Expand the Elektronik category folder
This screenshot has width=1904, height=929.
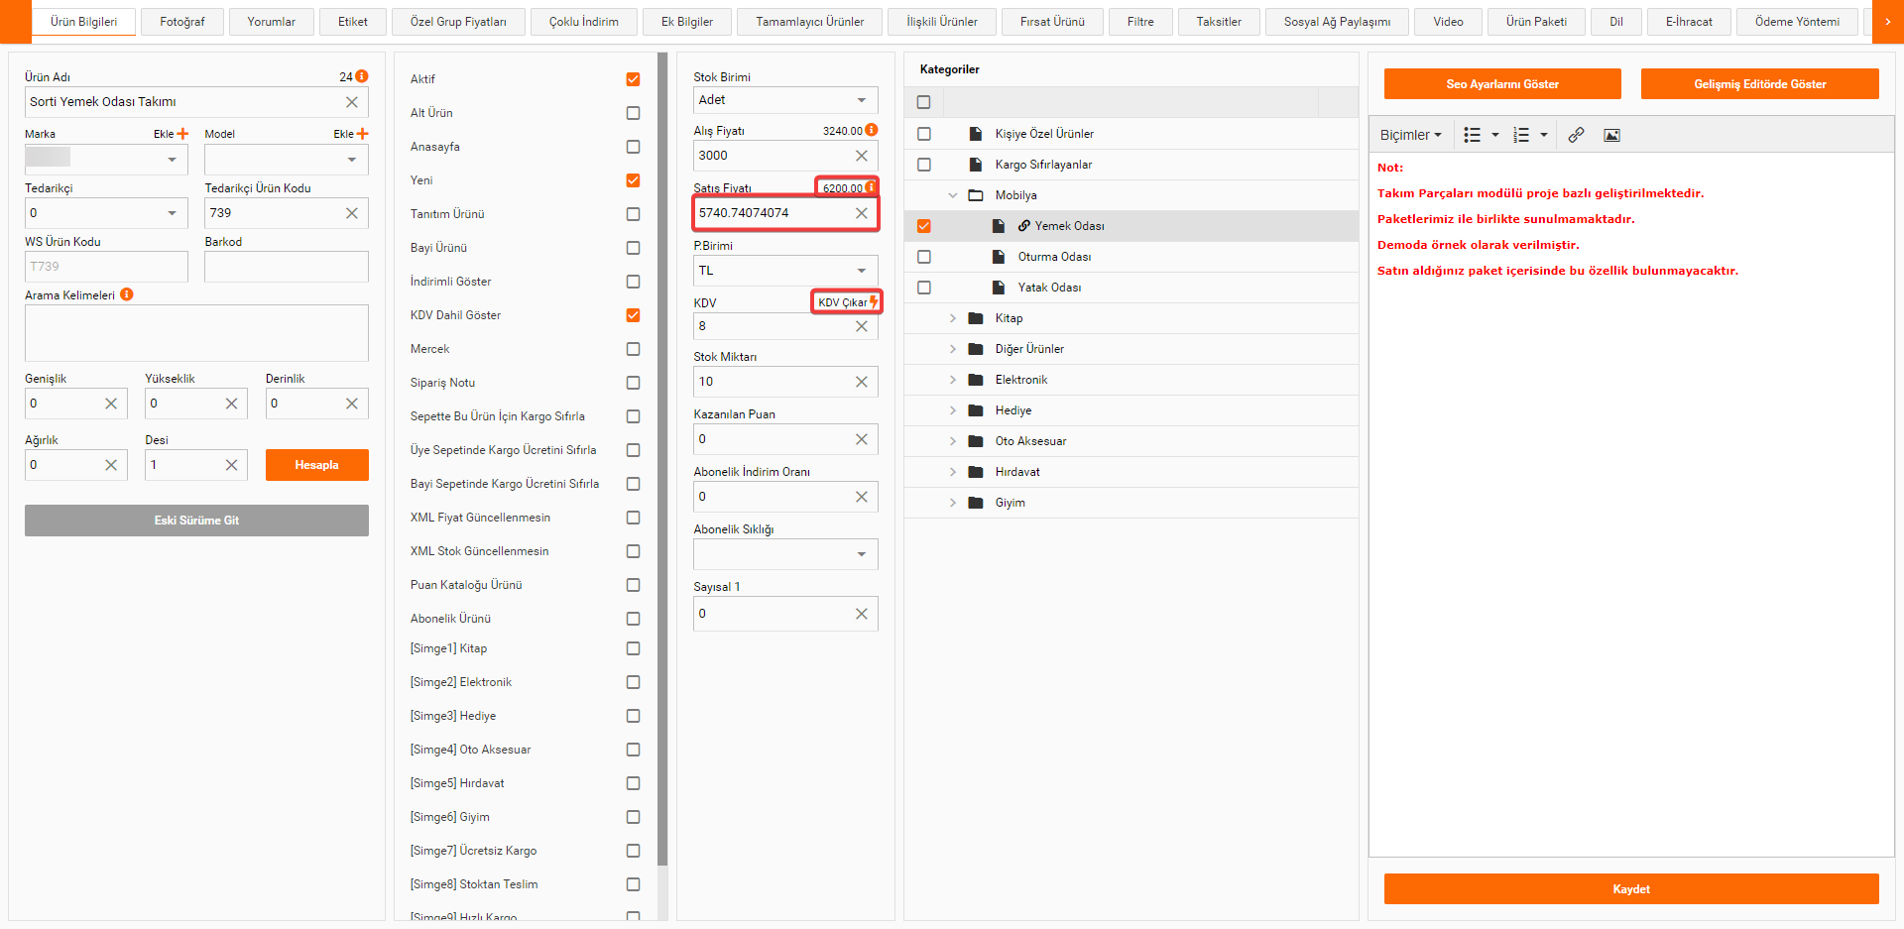[x=953, y=380]
